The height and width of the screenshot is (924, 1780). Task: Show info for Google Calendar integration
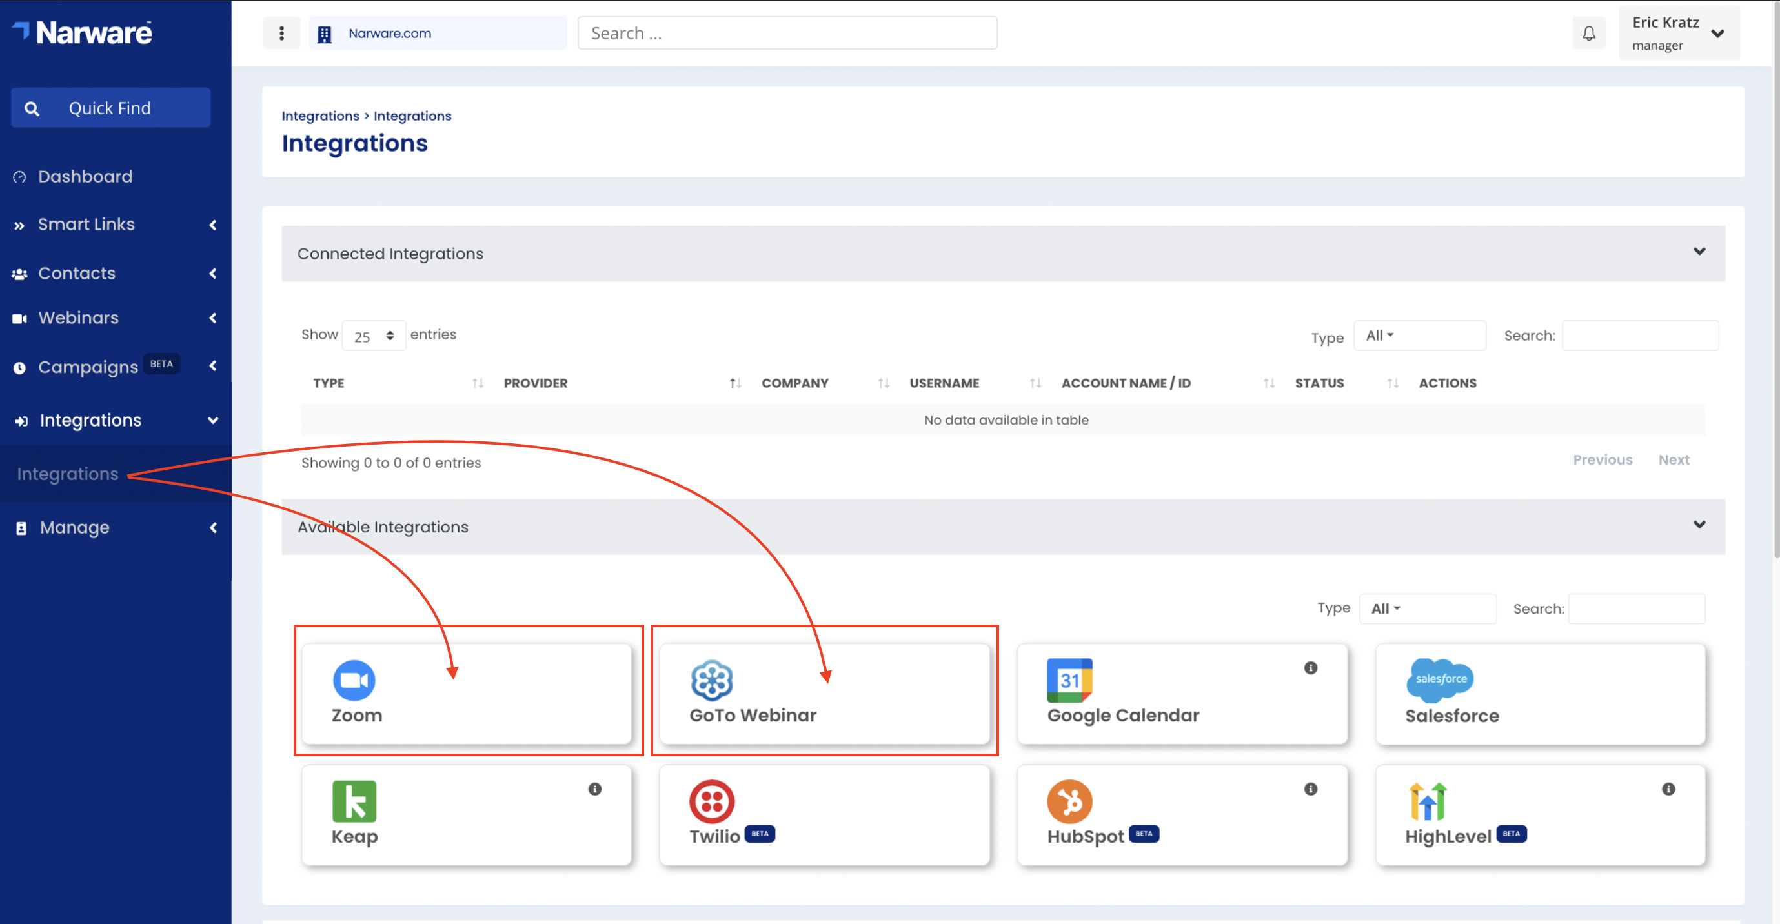(1310, 668)
